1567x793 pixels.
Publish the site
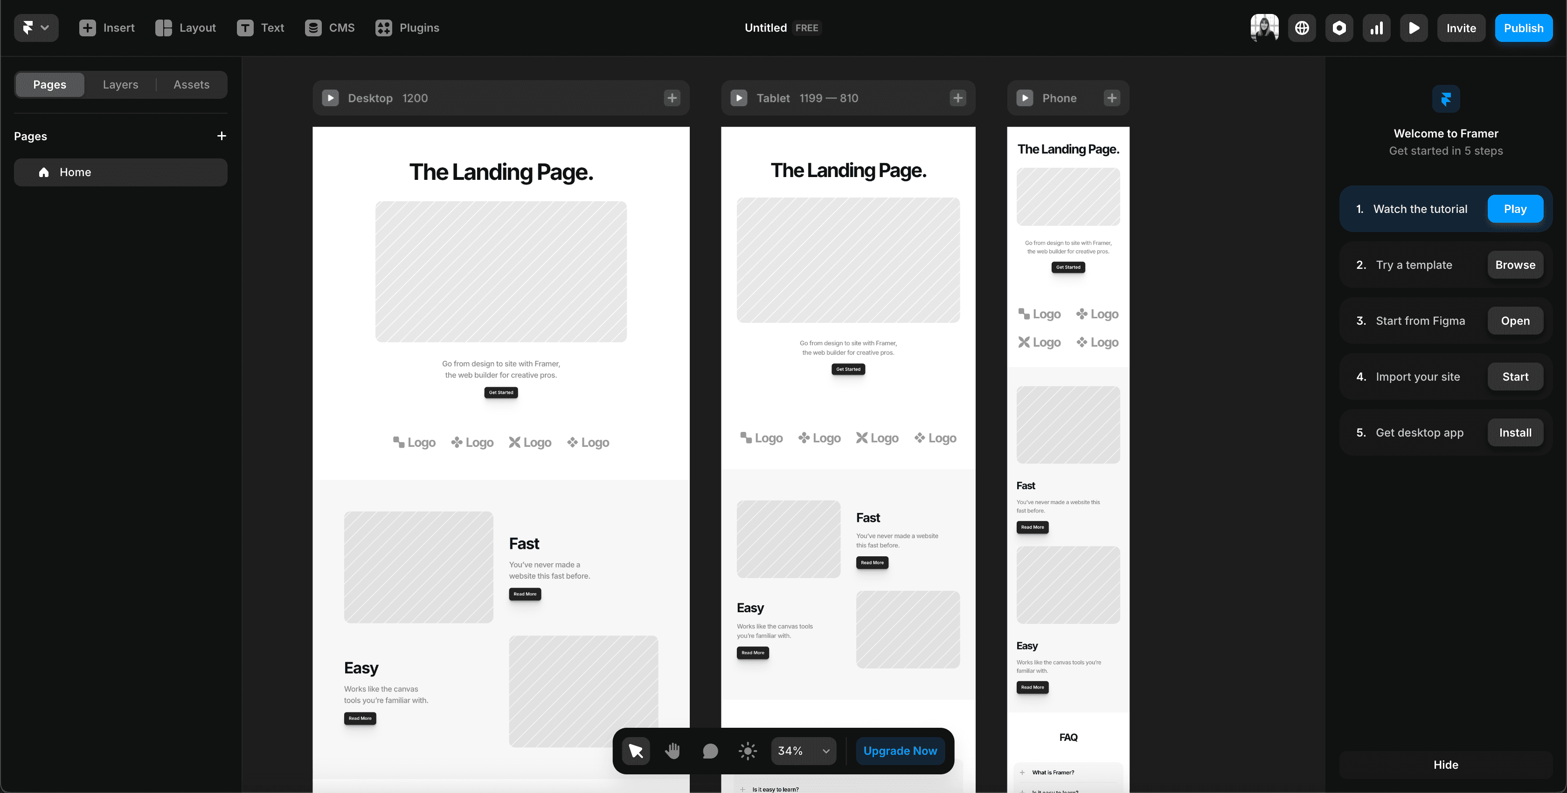1524,27
